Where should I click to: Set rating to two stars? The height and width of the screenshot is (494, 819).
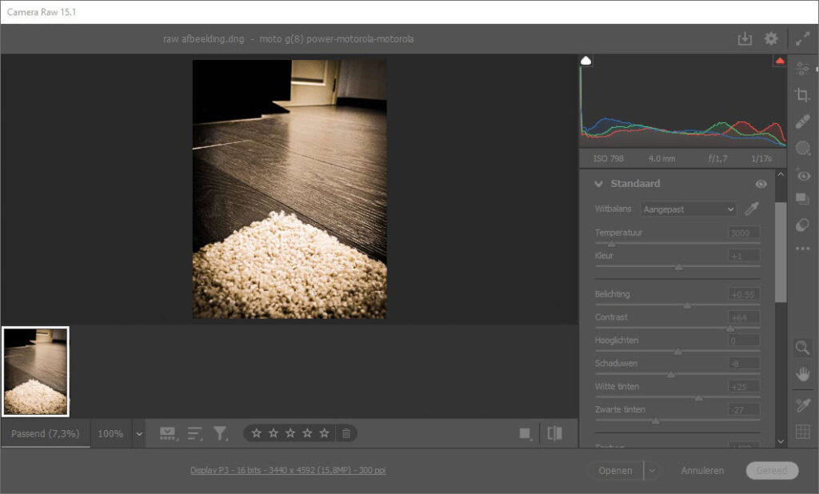[274, 433]
